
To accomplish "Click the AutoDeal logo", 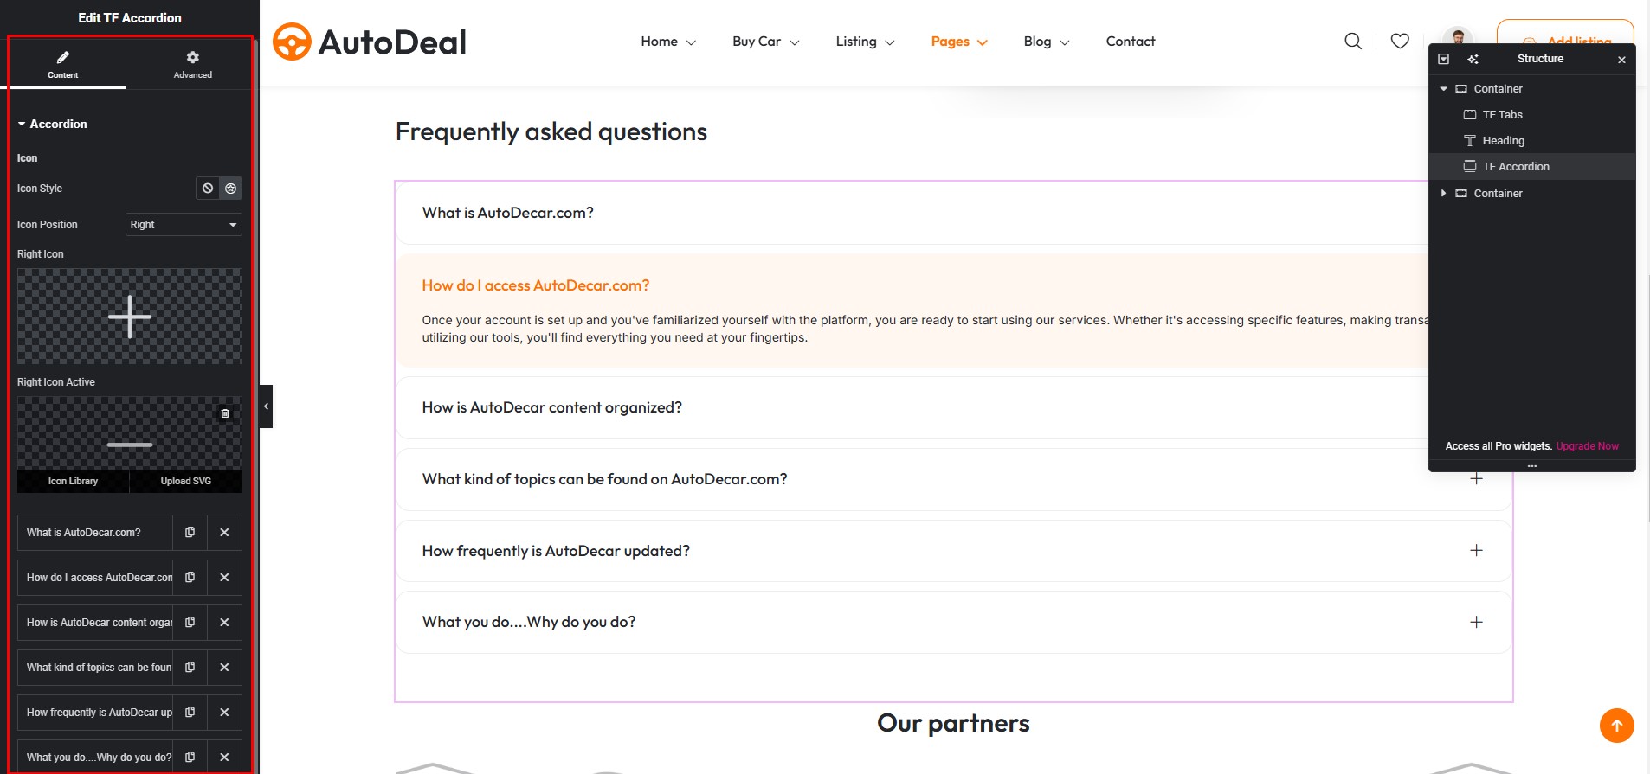I will [370, 42].
